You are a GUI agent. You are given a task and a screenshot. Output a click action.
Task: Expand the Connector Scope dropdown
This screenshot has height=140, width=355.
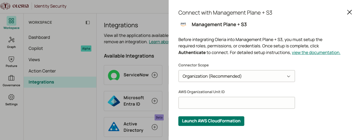(236, 76)
